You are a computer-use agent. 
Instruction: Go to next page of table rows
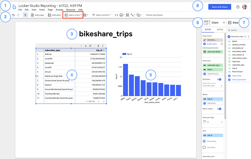(104, 101)
